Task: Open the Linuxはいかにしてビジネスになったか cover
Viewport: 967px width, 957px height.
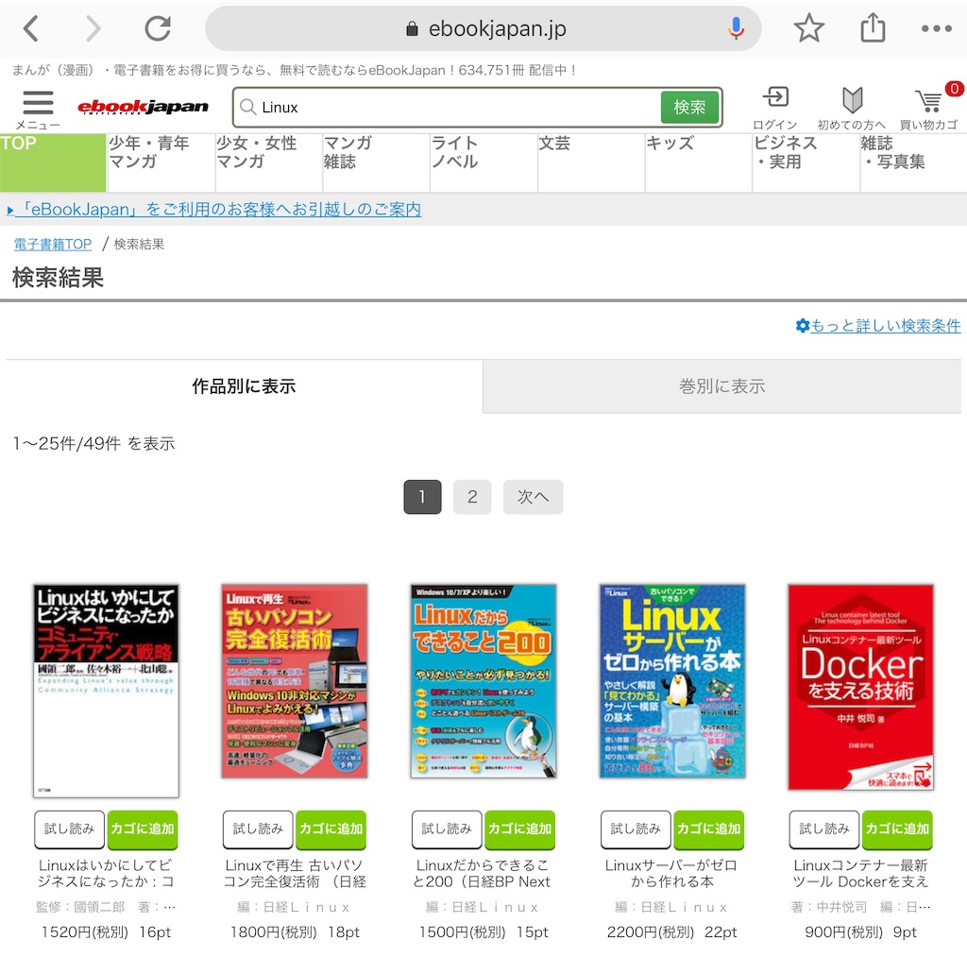Action: [106, 691]
